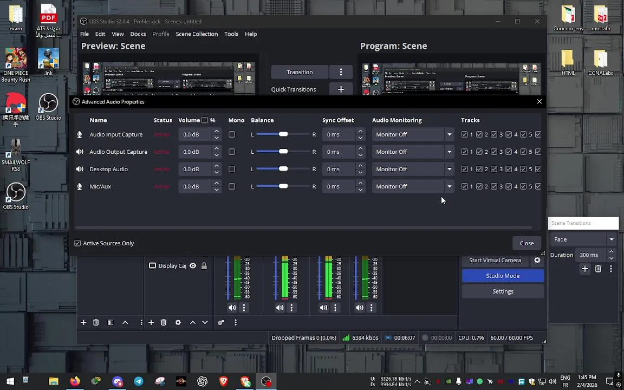Check Mono for Desktop Audio
The image size is (624, 390).
tap(232, 169)
